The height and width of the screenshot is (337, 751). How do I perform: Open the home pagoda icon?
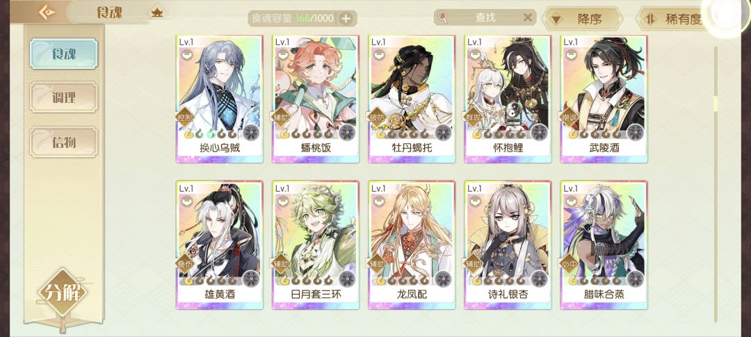156,13
